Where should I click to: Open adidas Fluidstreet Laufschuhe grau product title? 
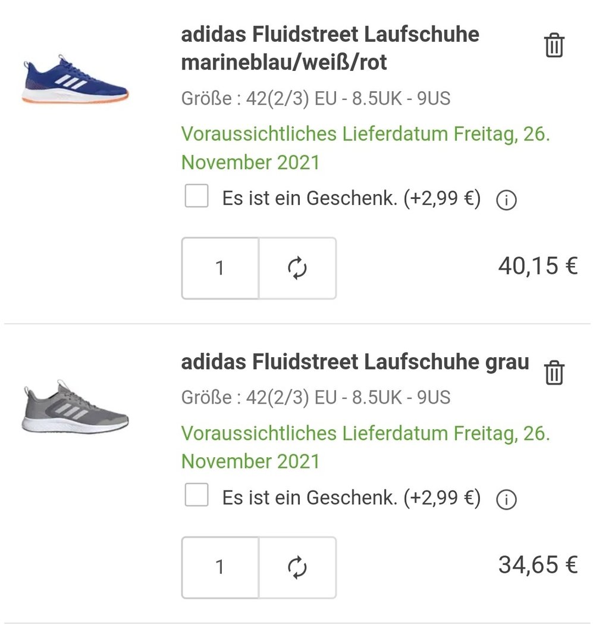(355, 362)
